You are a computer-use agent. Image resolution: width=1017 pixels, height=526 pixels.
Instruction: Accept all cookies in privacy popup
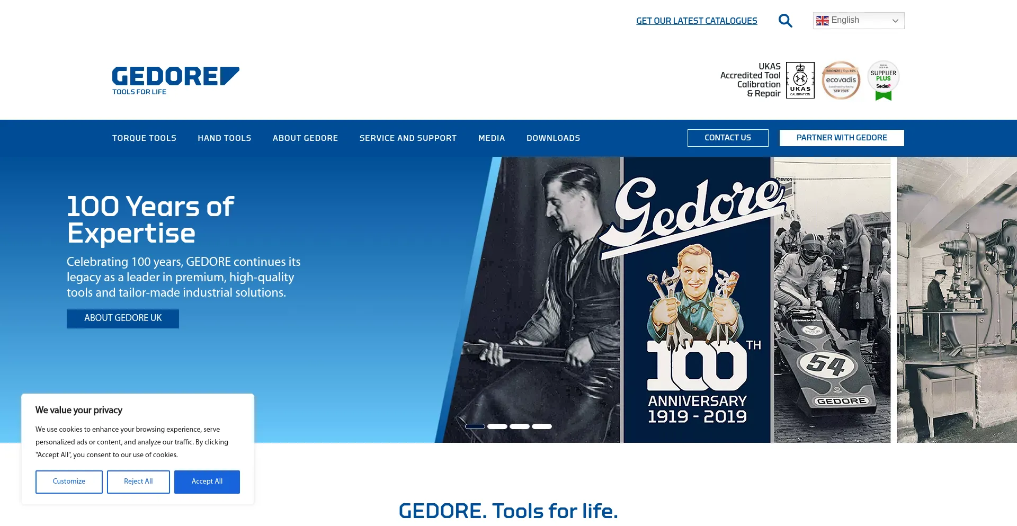pos(207,482)
